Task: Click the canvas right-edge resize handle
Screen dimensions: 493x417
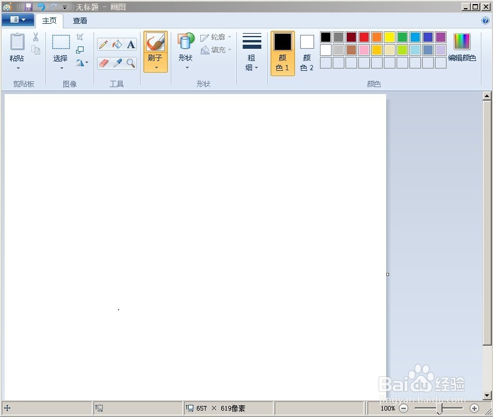Action: click(x=387, y=274)
